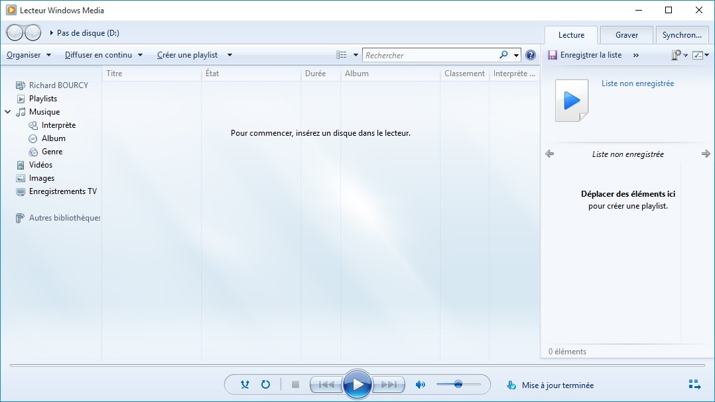Sort by the Classement column header
Screen dimensions: 715x402
click(465, 74)
